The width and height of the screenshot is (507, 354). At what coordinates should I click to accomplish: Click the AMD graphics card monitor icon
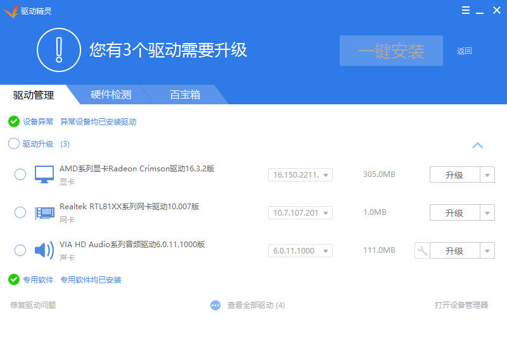point(44,174)
